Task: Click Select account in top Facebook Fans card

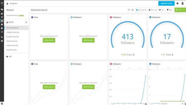Action: [x=49, y=40]
